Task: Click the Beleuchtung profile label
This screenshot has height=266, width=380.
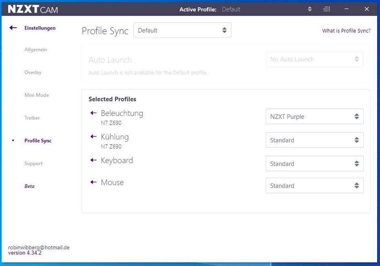Action: coord(122,113)
